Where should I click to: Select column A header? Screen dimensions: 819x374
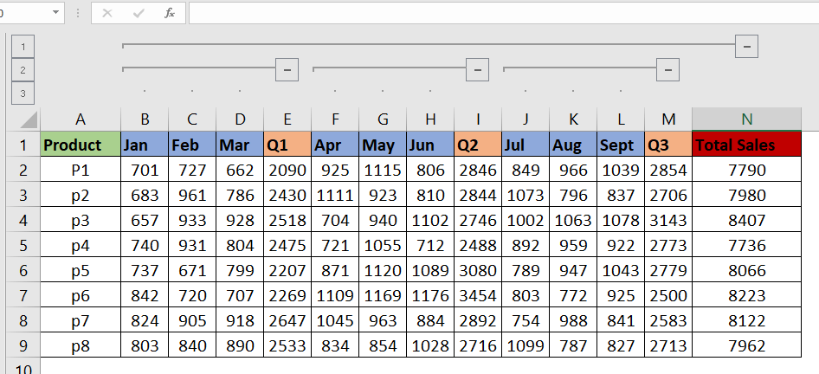coord(81,119)
